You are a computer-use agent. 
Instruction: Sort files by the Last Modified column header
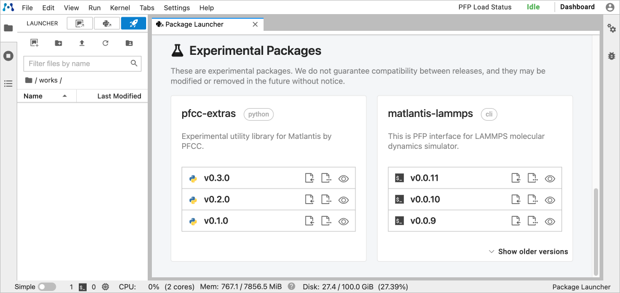click(112, 96)
